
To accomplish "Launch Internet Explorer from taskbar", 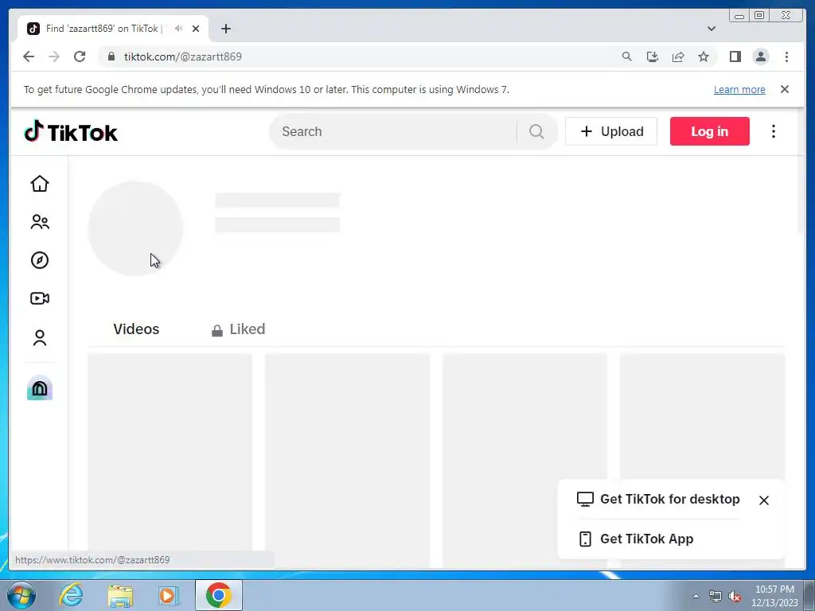I will (x=71, y=595).
